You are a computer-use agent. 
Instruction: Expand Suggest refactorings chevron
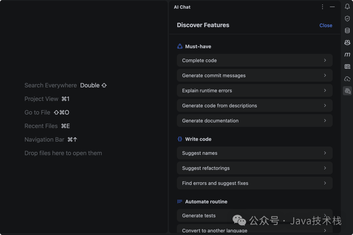(x=325, y=168)
